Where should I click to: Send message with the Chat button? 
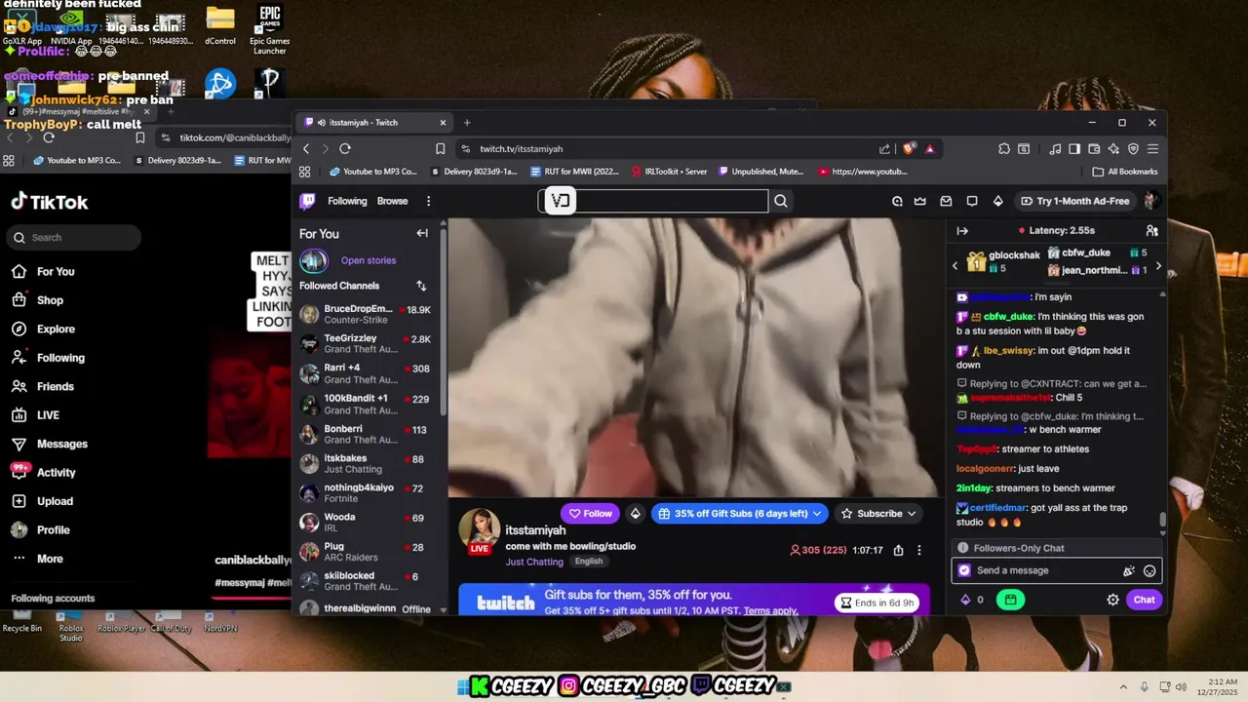(x=1144, y=600)
